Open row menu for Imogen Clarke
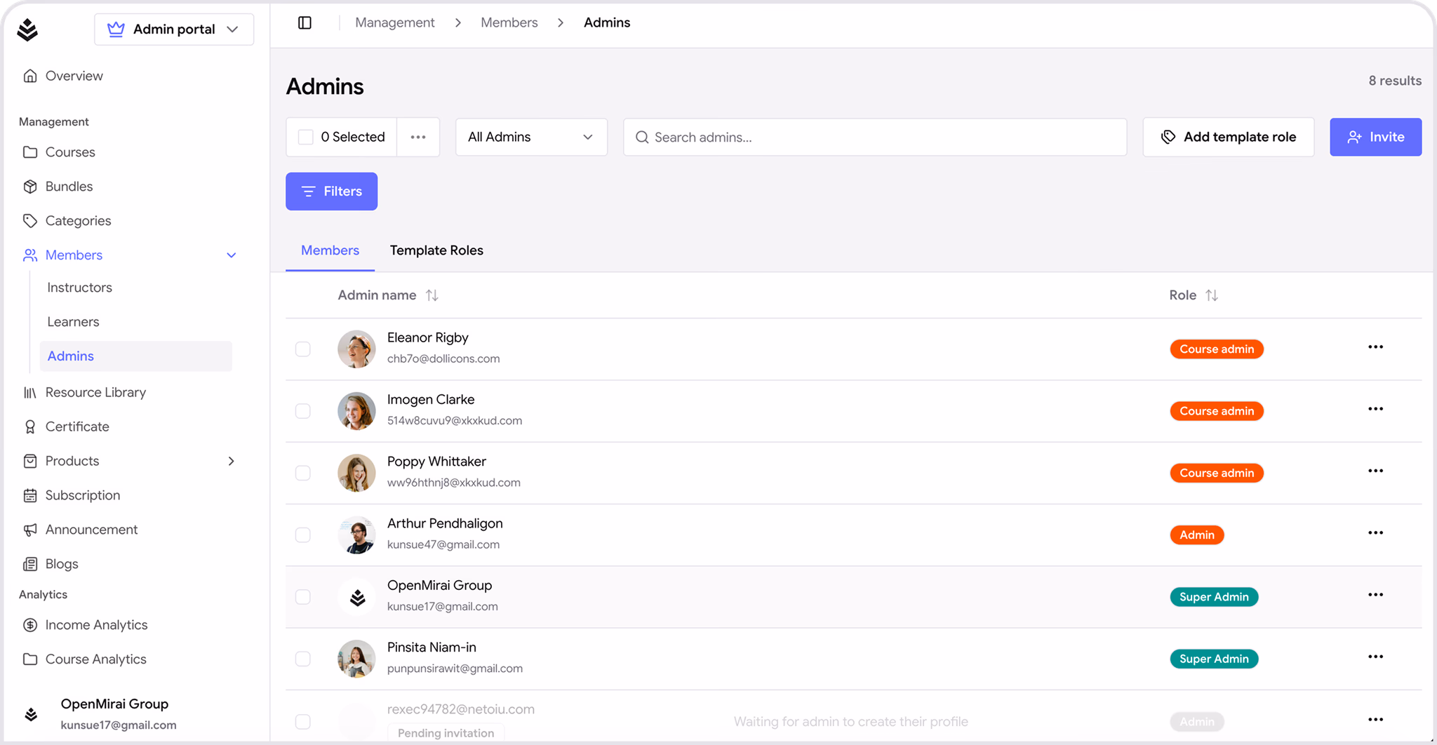 point(1375,409)
